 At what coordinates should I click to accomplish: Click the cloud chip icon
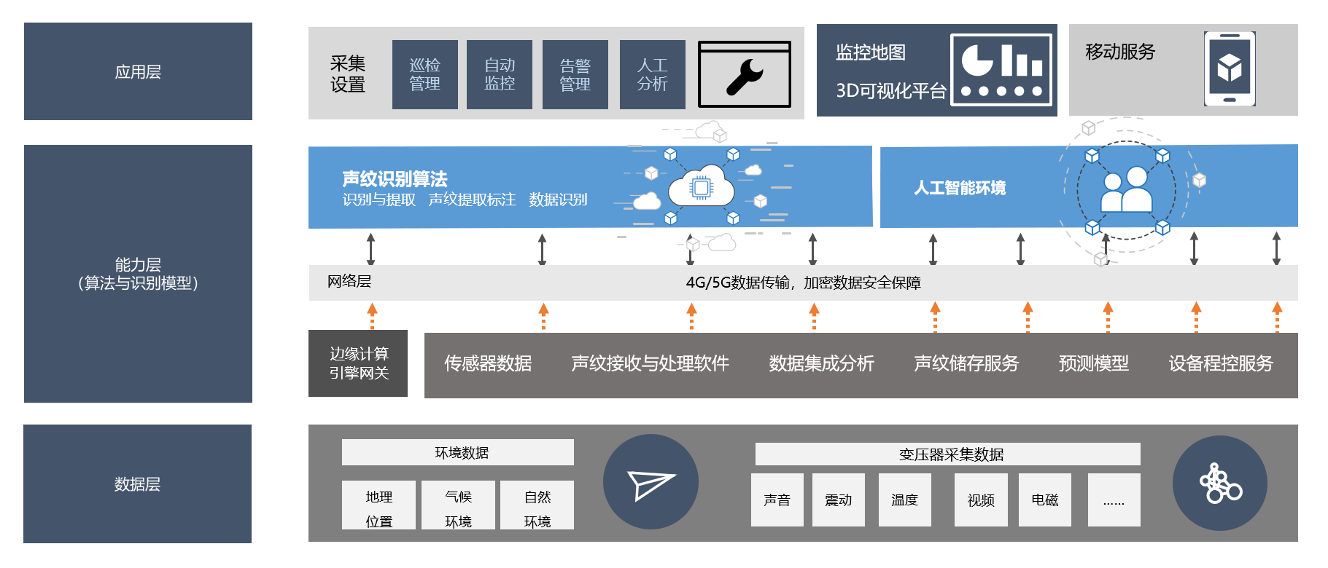pos(701,188)
